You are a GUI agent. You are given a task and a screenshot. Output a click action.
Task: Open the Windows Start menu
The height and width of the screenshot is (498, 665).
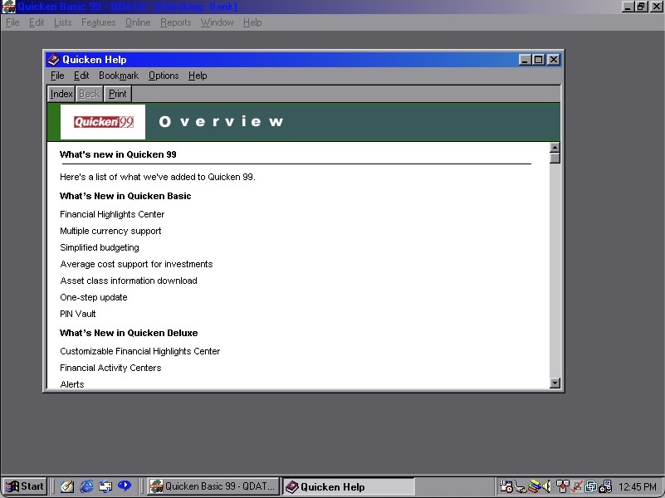point(25,486)
